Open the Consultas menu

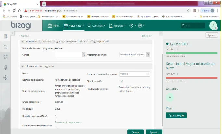coord(96,26)
